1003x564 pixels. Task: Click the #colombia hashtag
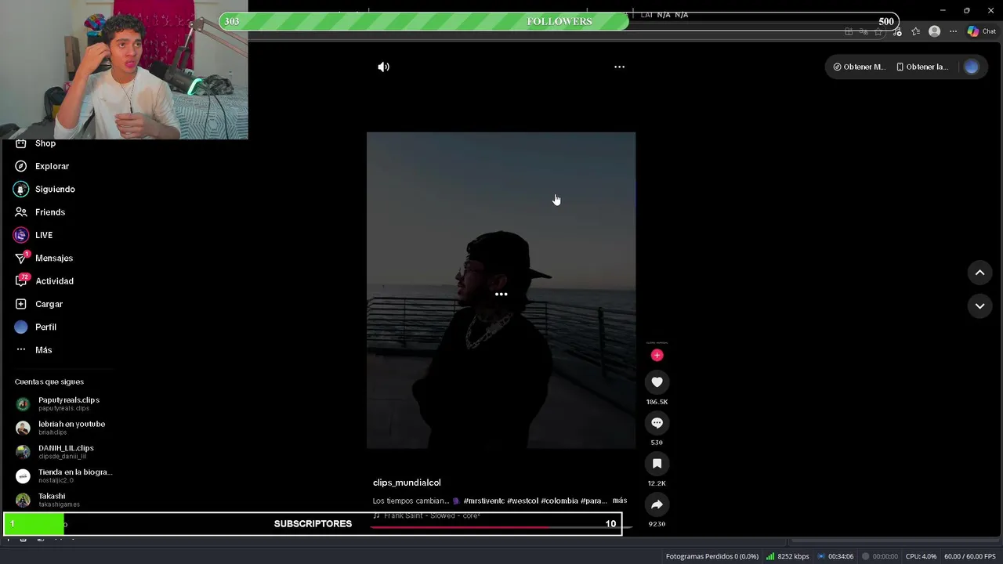[559, 501]
